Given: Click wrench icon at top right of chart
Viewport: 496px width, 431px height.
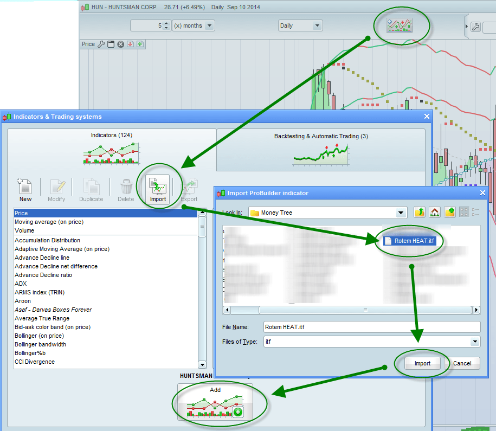Looking at the screenshot, I should coord(475,27).
